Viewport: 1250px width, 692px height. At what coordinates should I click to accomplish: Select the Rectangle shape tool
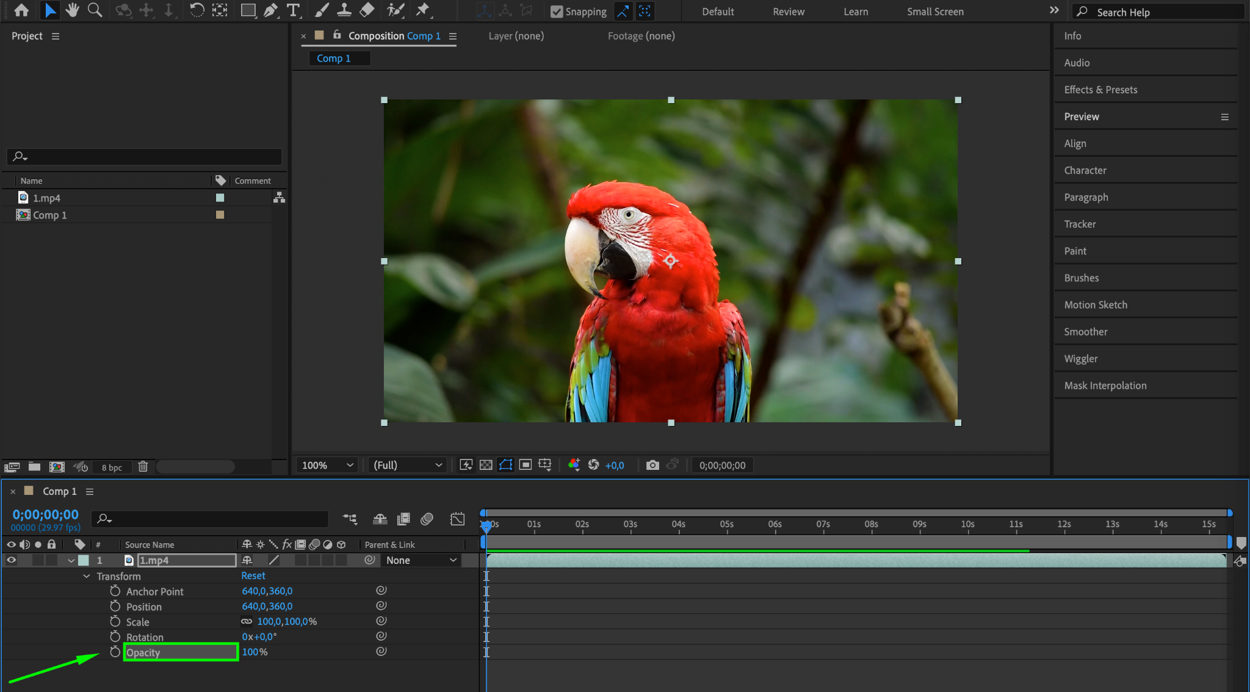[247, 10]
